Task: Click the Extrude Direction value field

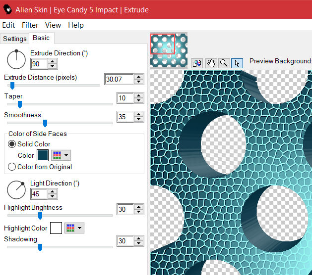Action: [39, 64]
